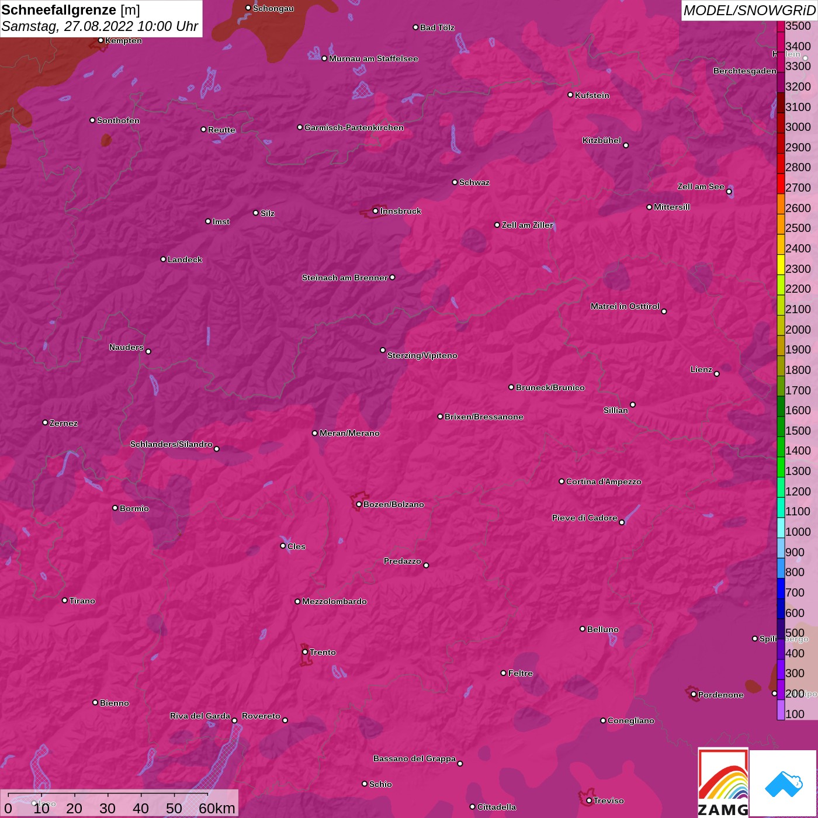Click the Bormio city marker dot
The width and height of the screenshot is (818, 818).
[115, 508]
